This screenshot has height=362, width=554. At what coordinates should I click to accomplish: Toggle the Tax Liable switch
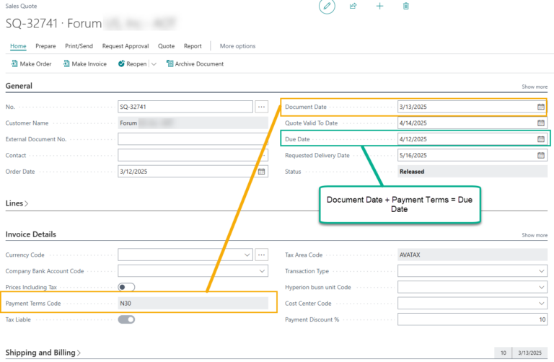[x=126, y=319]
